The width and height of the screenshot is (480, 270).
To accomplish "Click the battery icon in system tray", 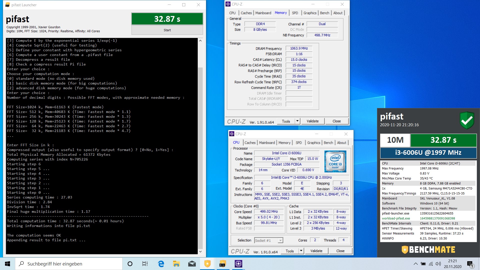I will coord(423,264).
